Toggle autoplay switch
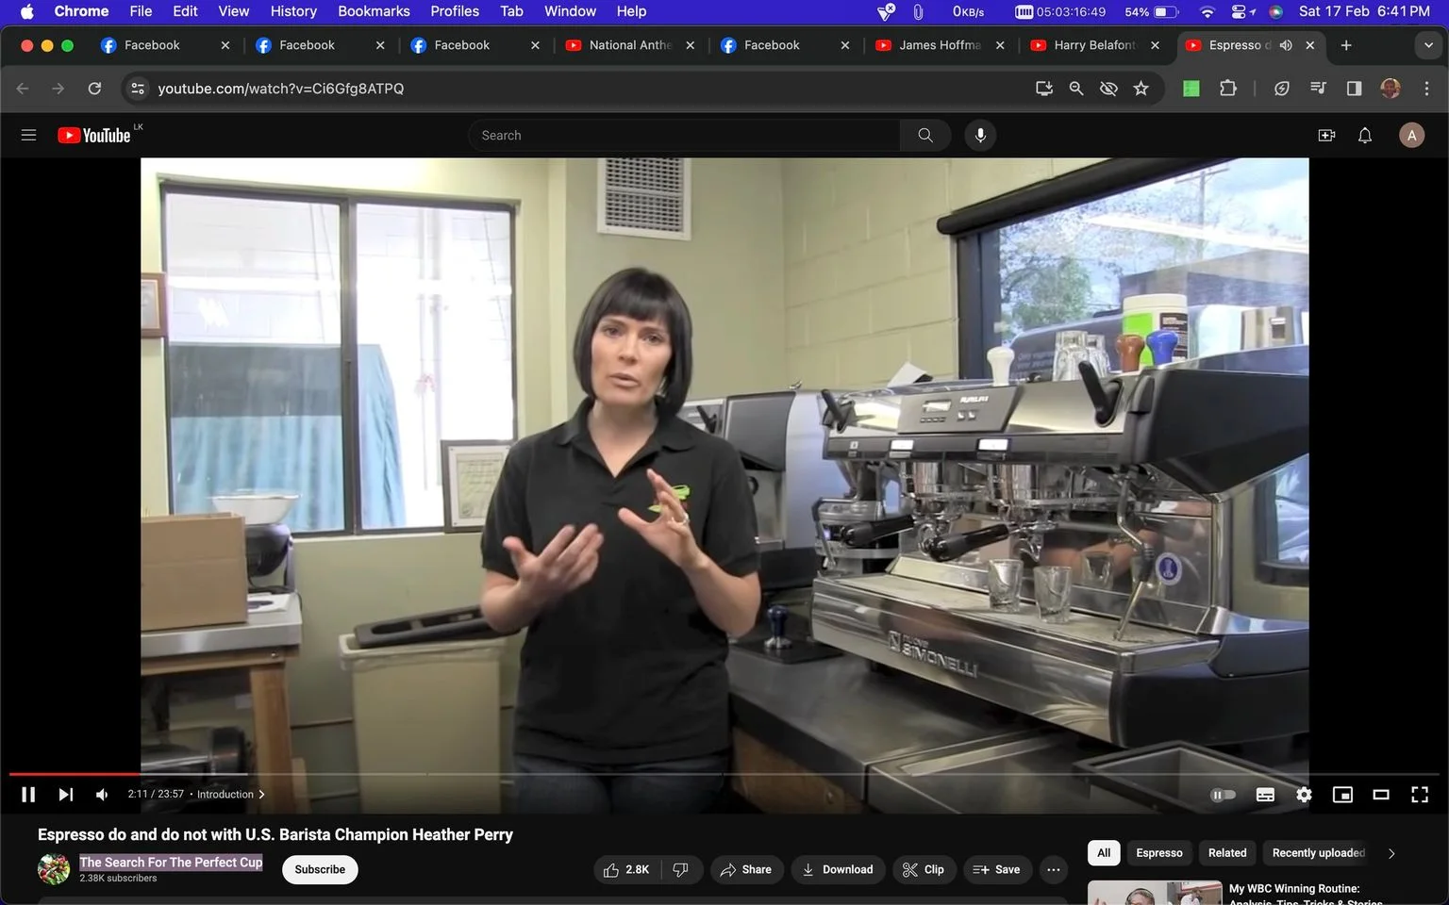The height and width of the screenshot is (905, 1449). tap(1223, 795)
